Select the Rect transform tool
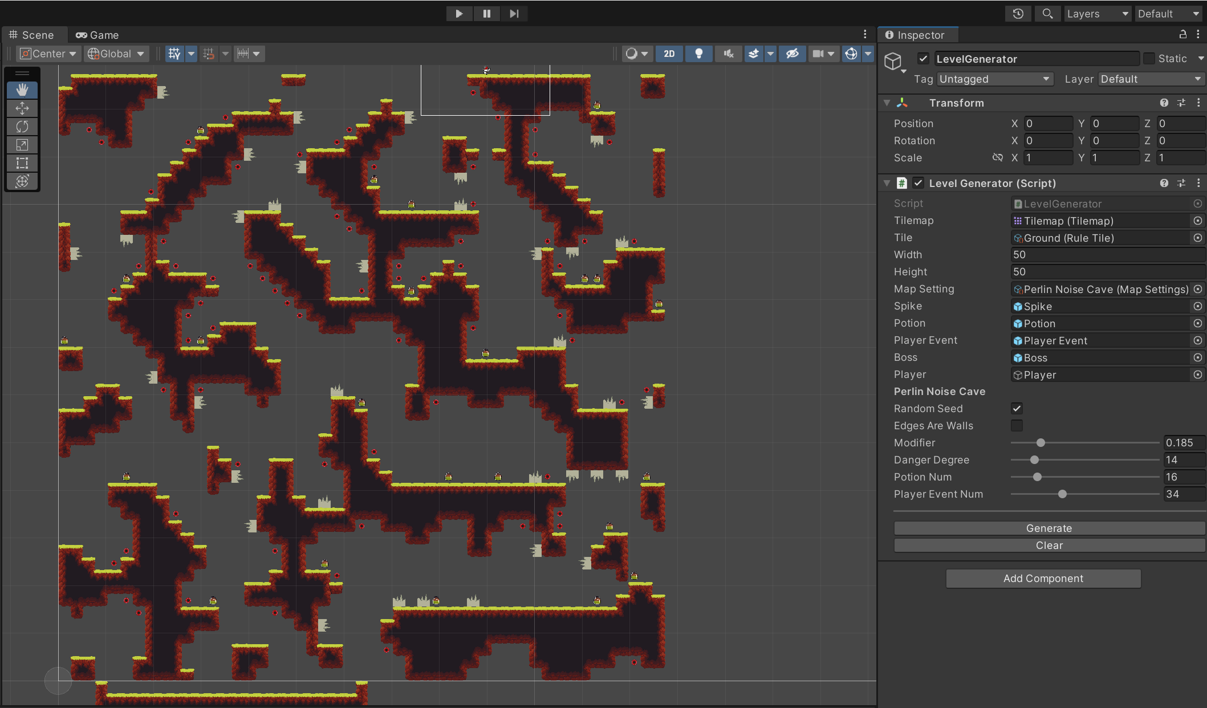 coord(22,163)
